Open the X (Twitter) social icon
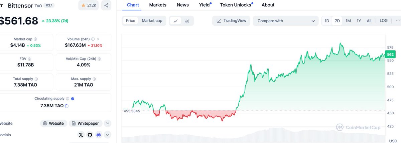This screenshot has width=401, height=143. pyautogui.click(x=81, y=135)
